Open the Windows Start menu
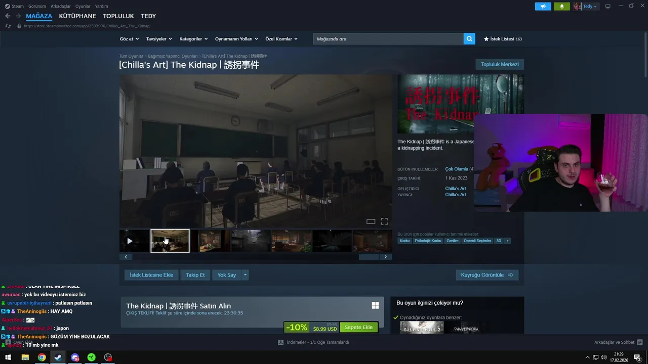Image resolution: width=648 pixels, height=364 pixels. pos(8,357)
